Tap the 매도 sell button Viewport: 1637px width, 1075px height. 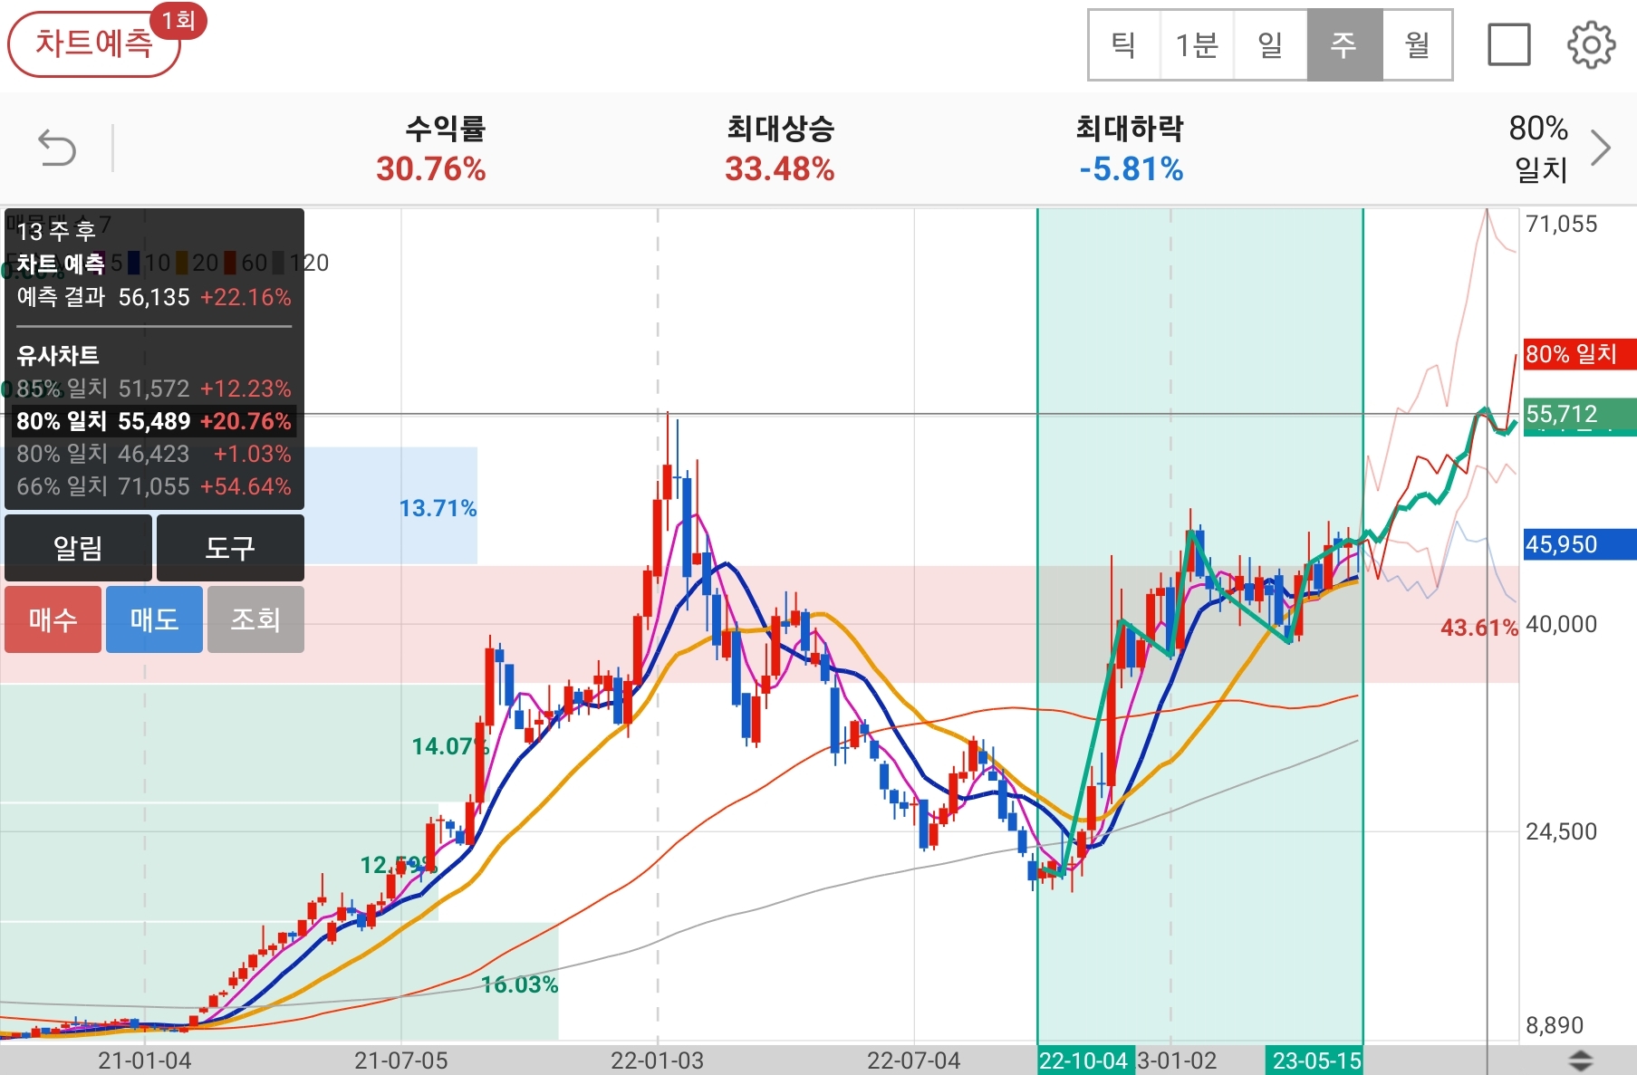coord(154,619)
